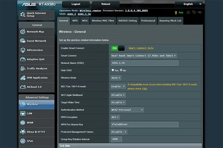Click the Guest Network icon
This screenshot has height=148, width=223.
(x=23, y=41)
